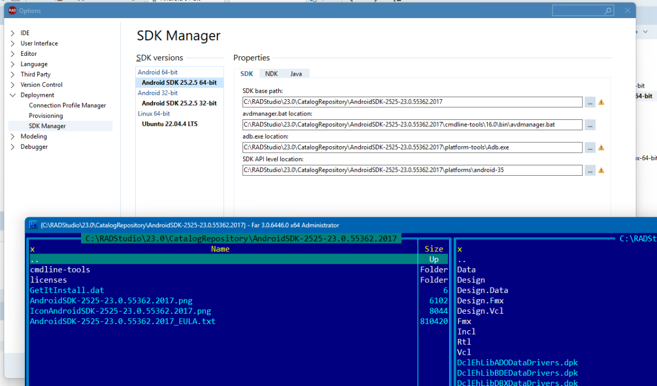This screenshot has width=657, height=386.
Task: Expand the Modeling tree node
Action: (x=13, y=136)
